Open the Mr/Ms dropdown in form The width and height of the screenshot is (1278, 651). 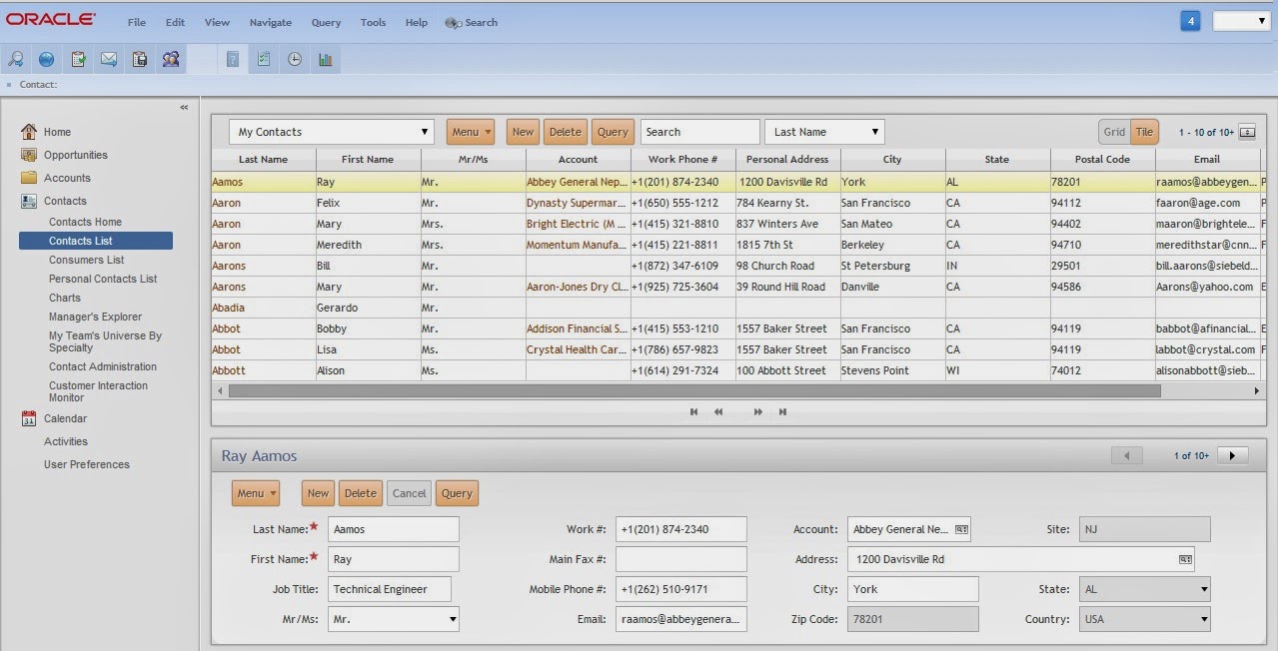pyautogui.click(x=394, y=619)
